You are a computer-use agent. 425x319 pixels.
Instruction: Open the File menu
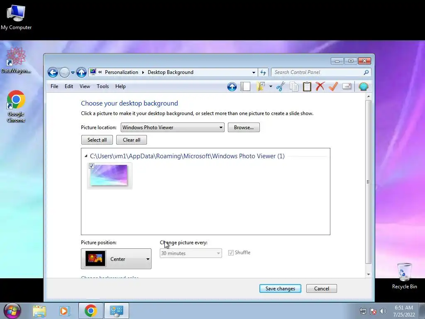point(54,86)
